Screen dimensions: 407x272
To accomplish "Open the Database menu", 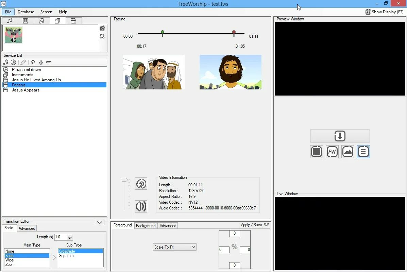I will 26,12.
